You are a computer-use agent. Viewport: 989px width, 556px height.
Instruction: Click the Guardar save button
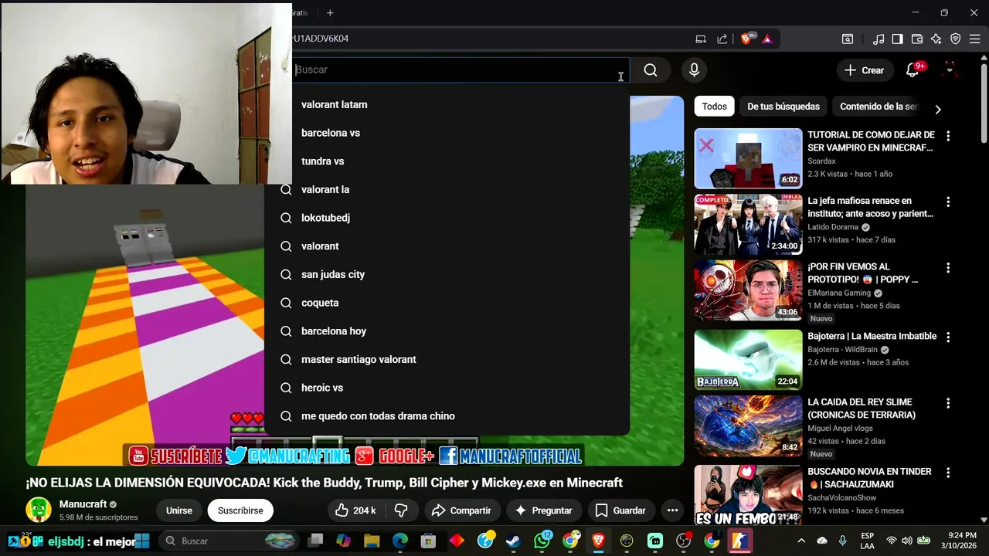pos(620,510)
